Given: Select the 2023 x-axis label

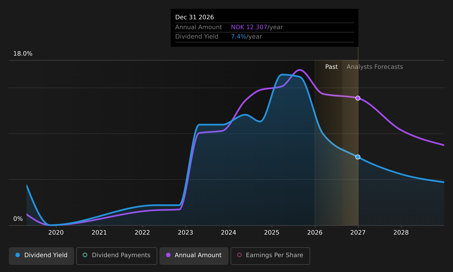Looking at the screenshot, I should click(185, 233).
